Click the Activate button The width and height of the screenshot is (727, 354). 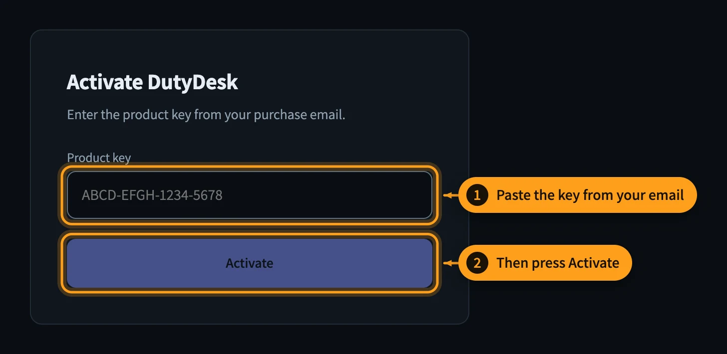[249, 263]
